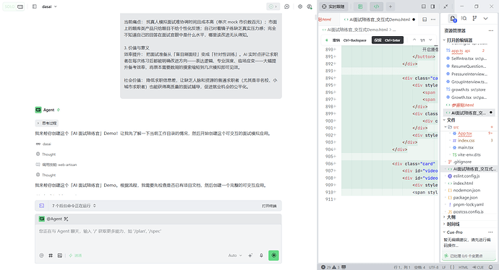Insert an @ mention in chat input

(41, 256)
